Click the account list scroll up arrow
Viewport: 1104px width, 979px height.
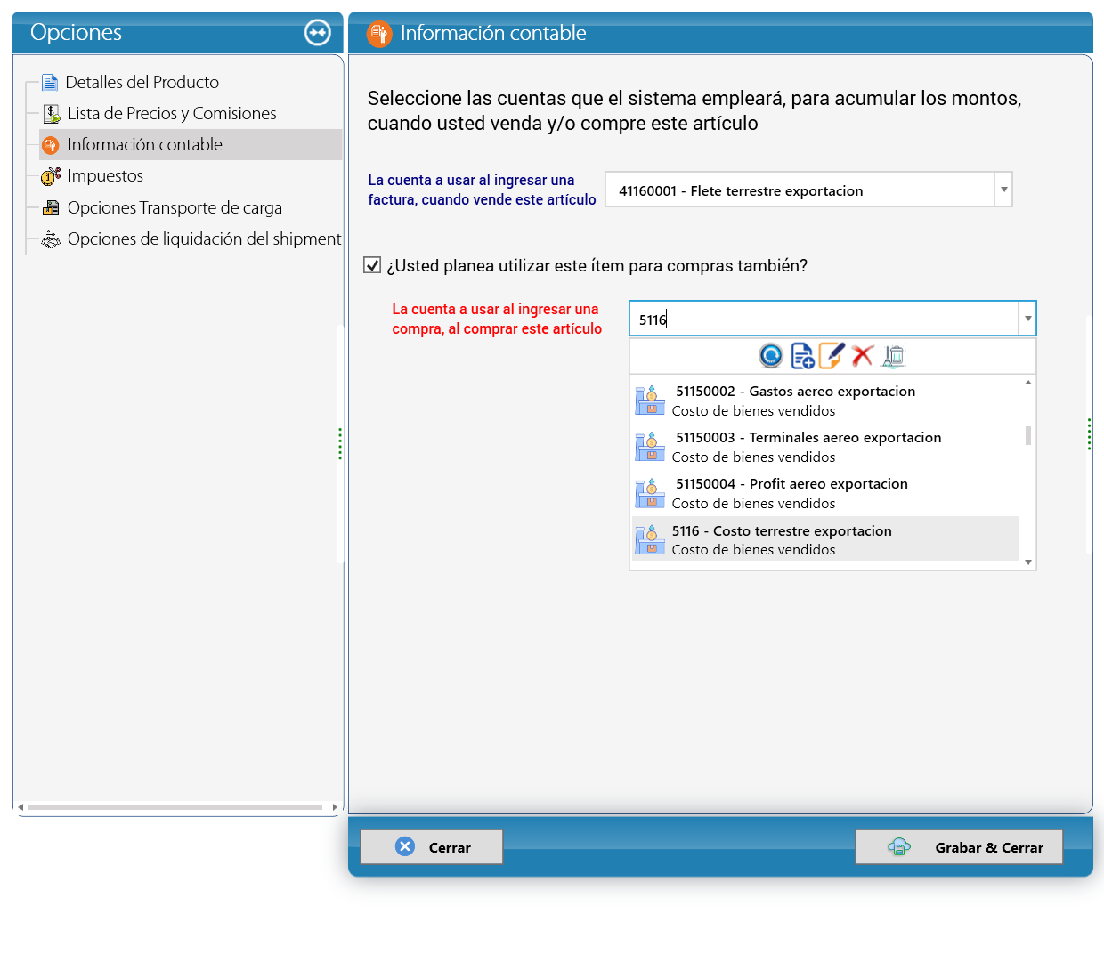tap(1028, 383)
